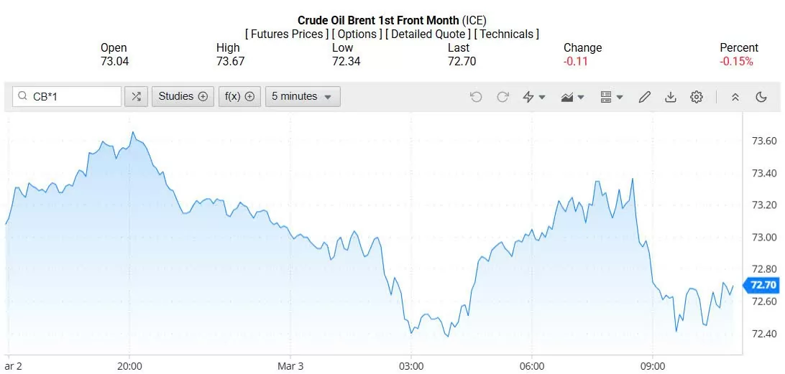This screenshot has width=785, height=374.
Task: Expand the lightning events dropdown
Action: (x=533, y=97)
